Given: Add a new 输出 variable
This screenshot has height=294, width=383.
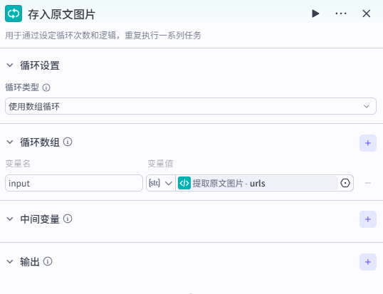Looking at the screenshot, I should [x=368, y=262].
